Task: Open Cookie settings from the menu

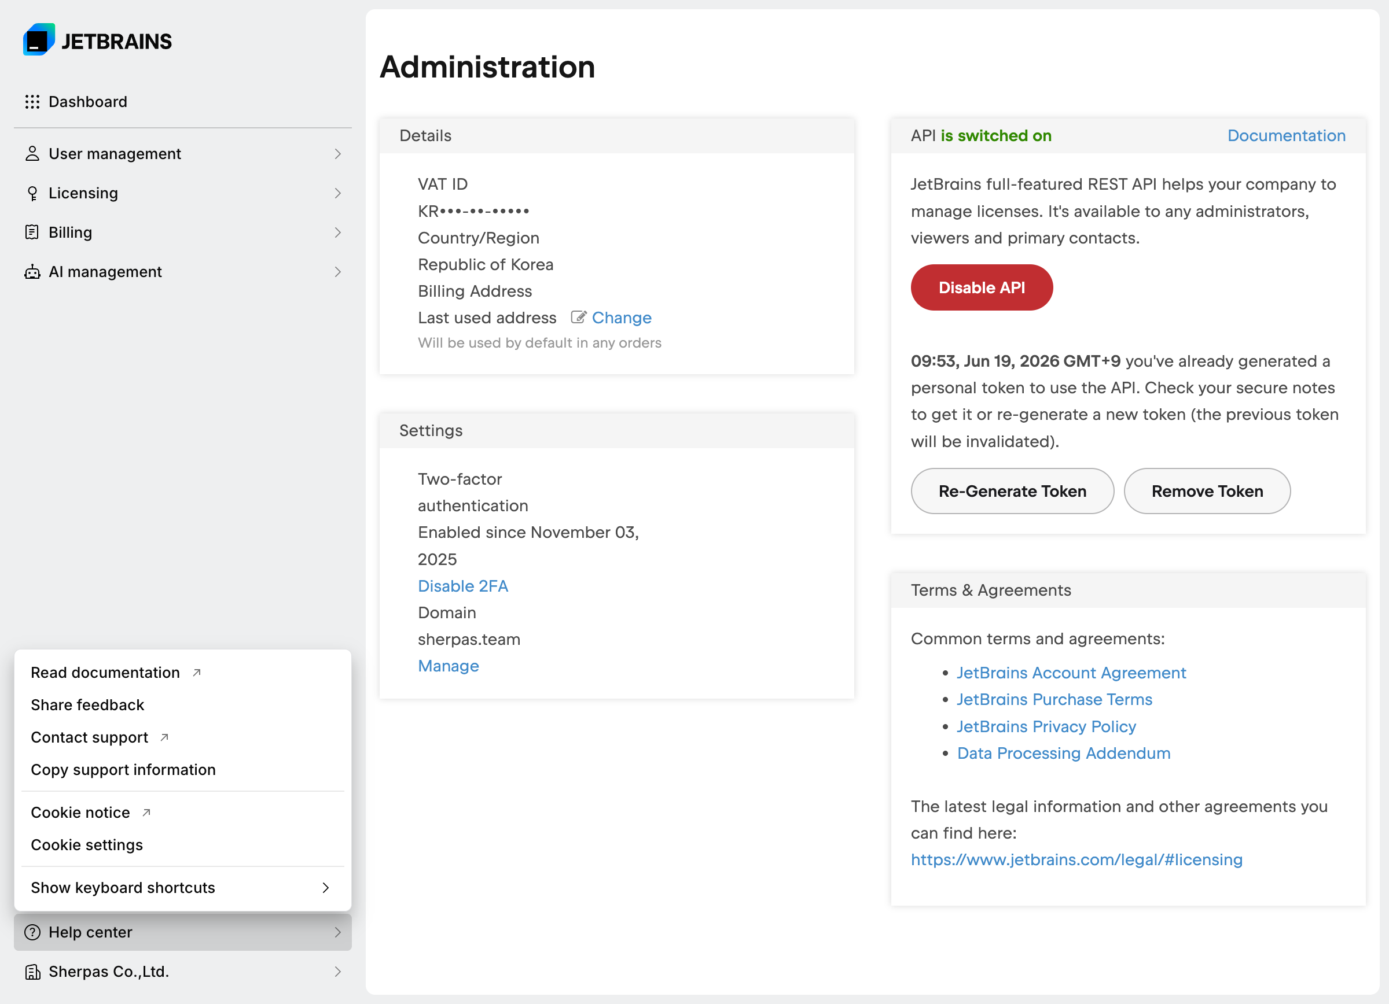Action: tap(182, 845)
